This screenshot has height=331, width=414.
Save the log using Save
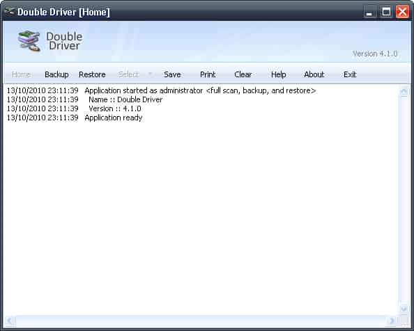pyautogui.click(x=172, y=74)
